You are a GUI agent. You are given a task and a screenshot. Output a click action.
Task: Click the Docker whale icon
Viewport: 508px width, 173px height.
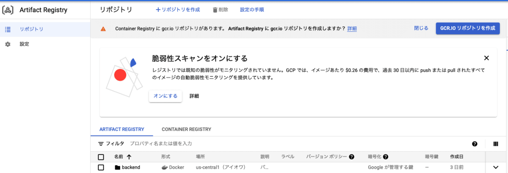pos(165,168)
